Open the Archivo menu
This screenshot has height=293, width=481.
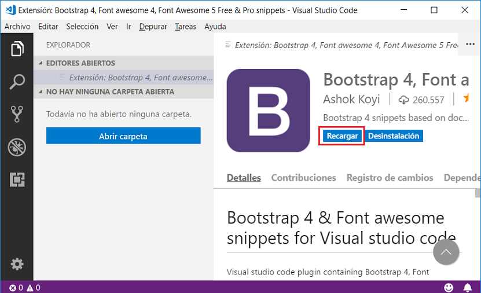click(17, 27)
